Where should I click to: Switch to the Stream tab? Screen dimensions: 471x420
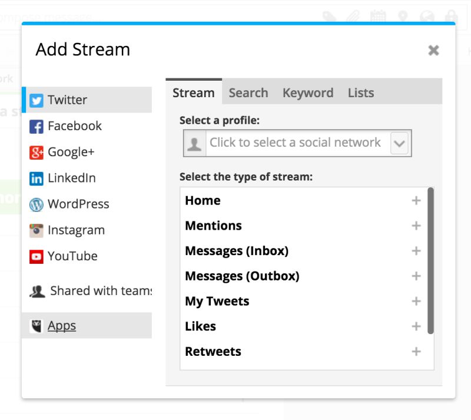tap(194, 92)
